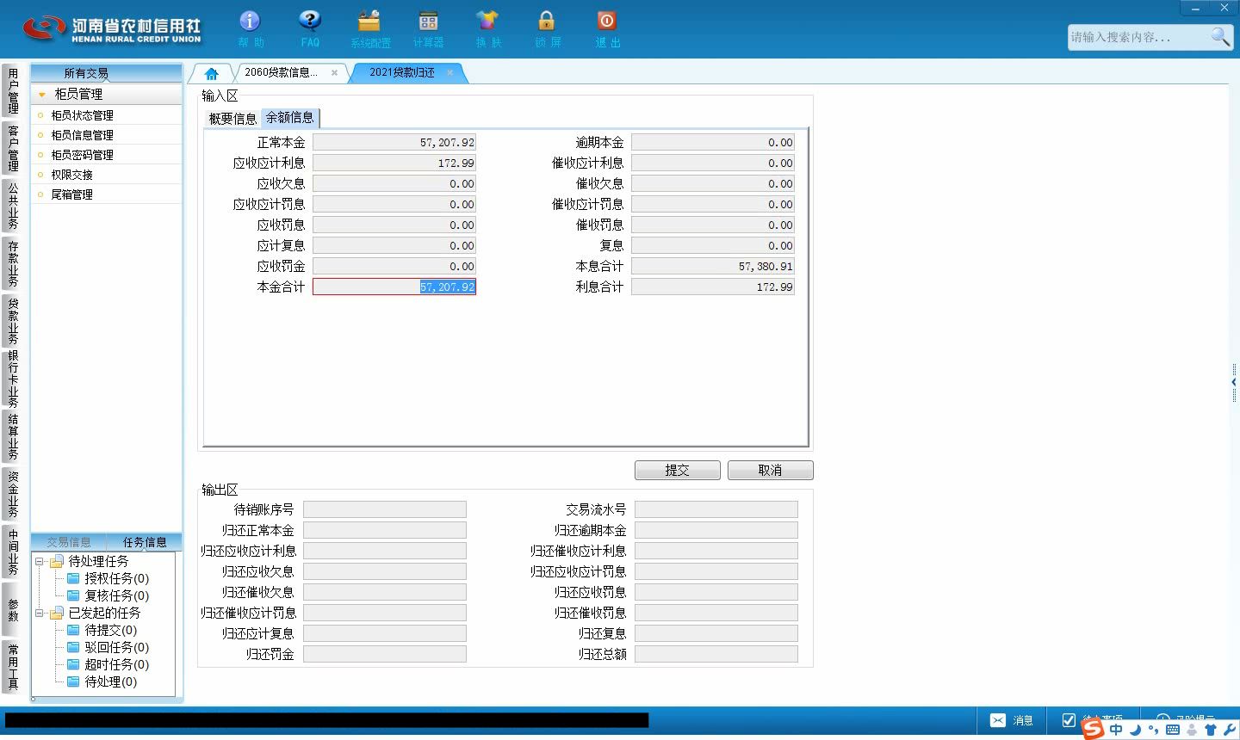Open the 结算业务 side tab
Image resolution: width=1240 pixels, height=740 pixels.
pos(12,436)
